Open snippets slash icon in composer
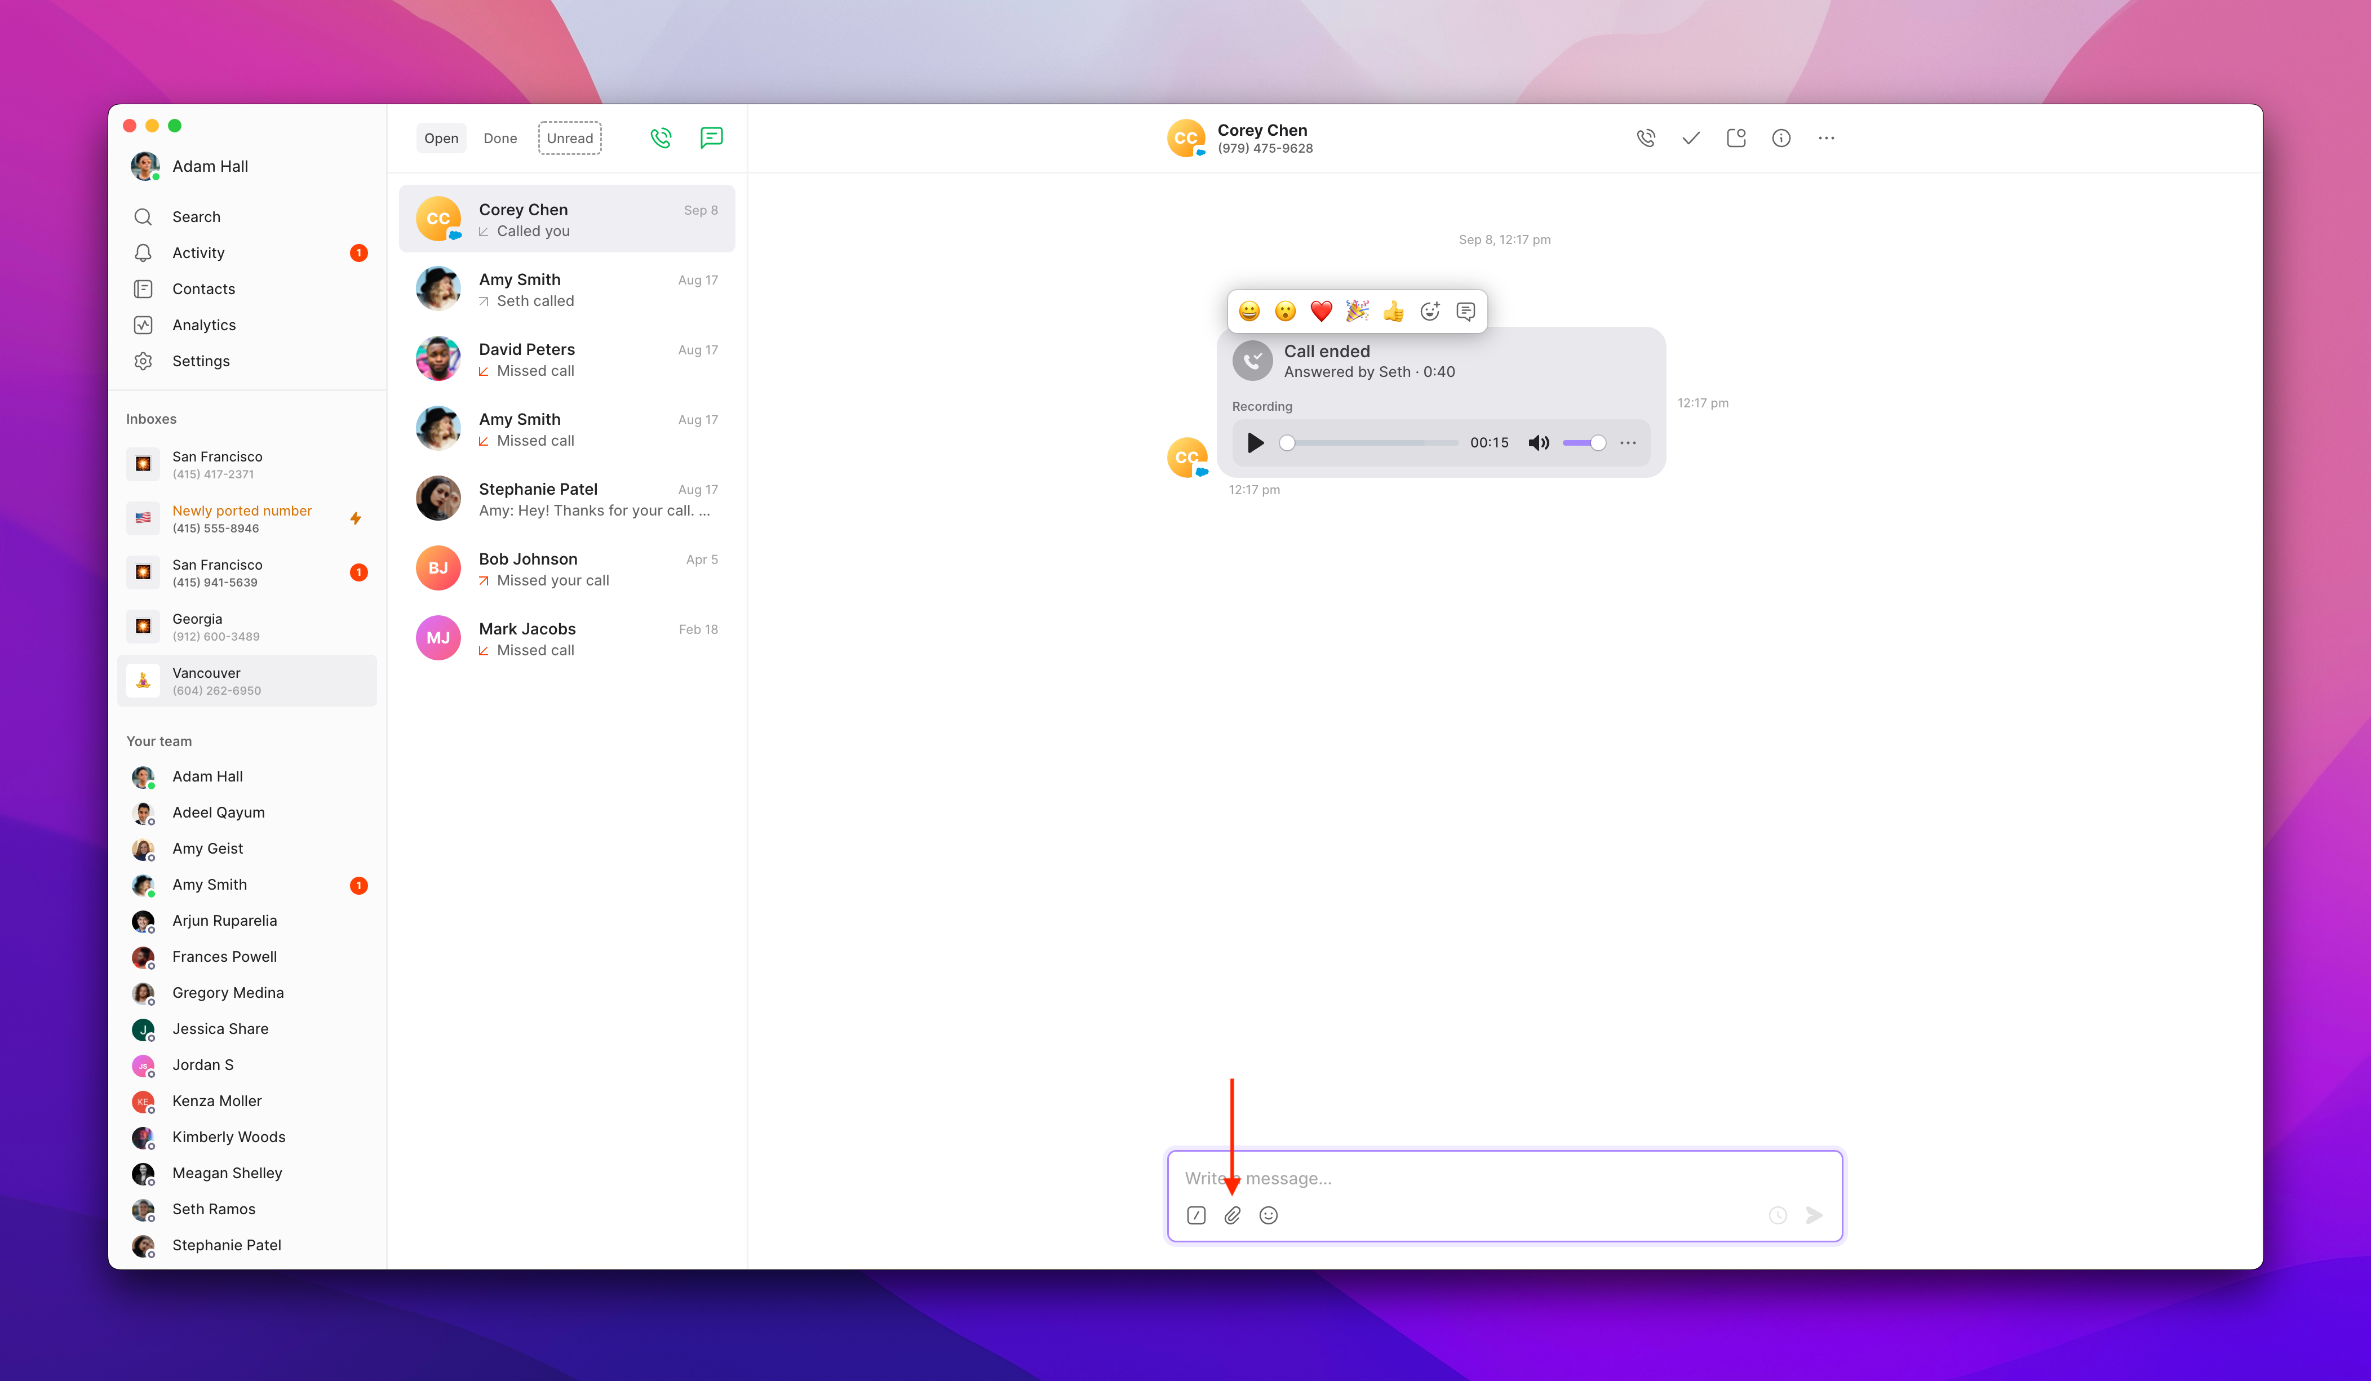Screen dimensions: 2371x1381 [1197, 1215]
